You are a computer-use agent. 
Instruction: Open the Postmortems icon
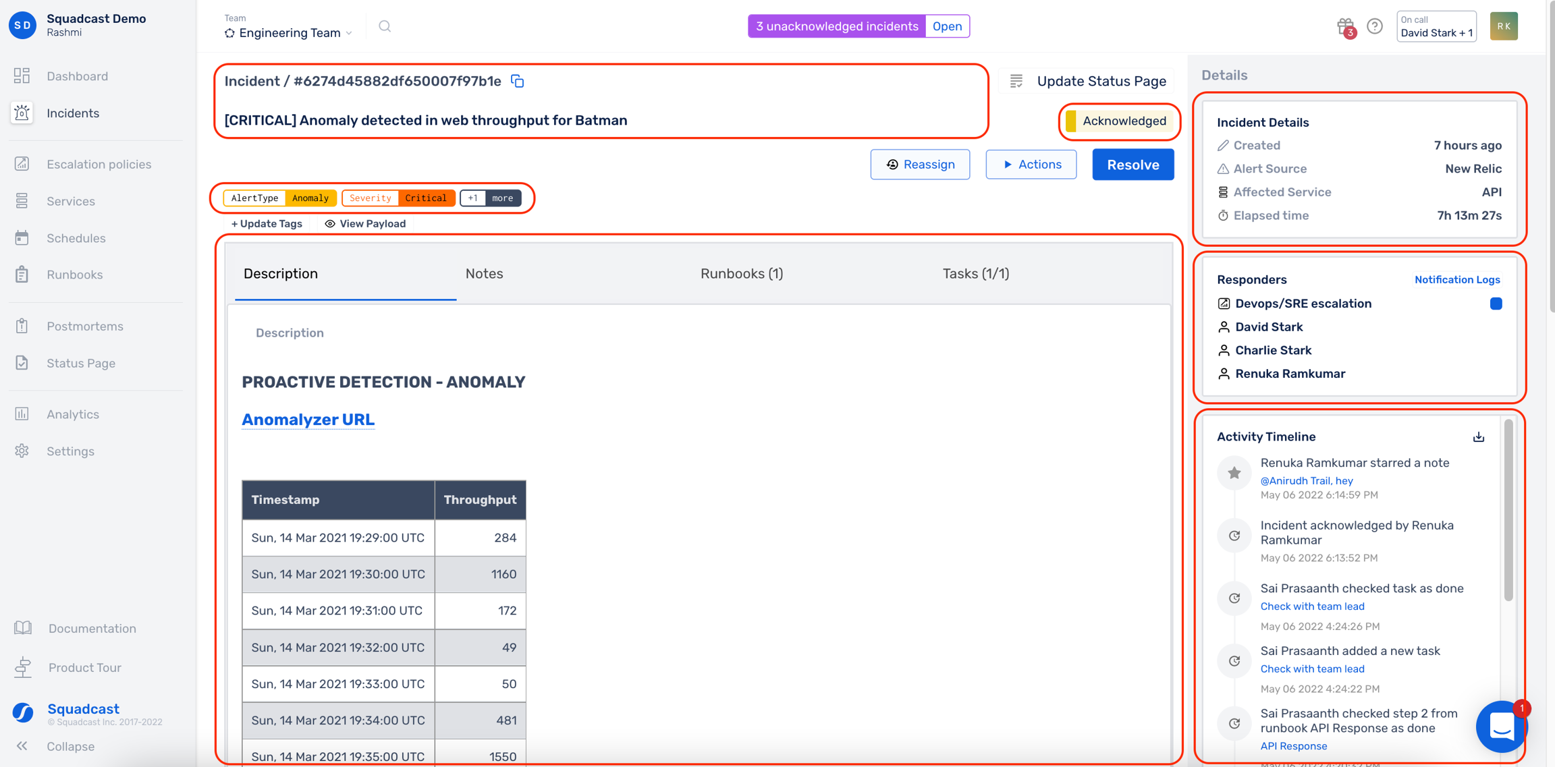pos(22,326)
